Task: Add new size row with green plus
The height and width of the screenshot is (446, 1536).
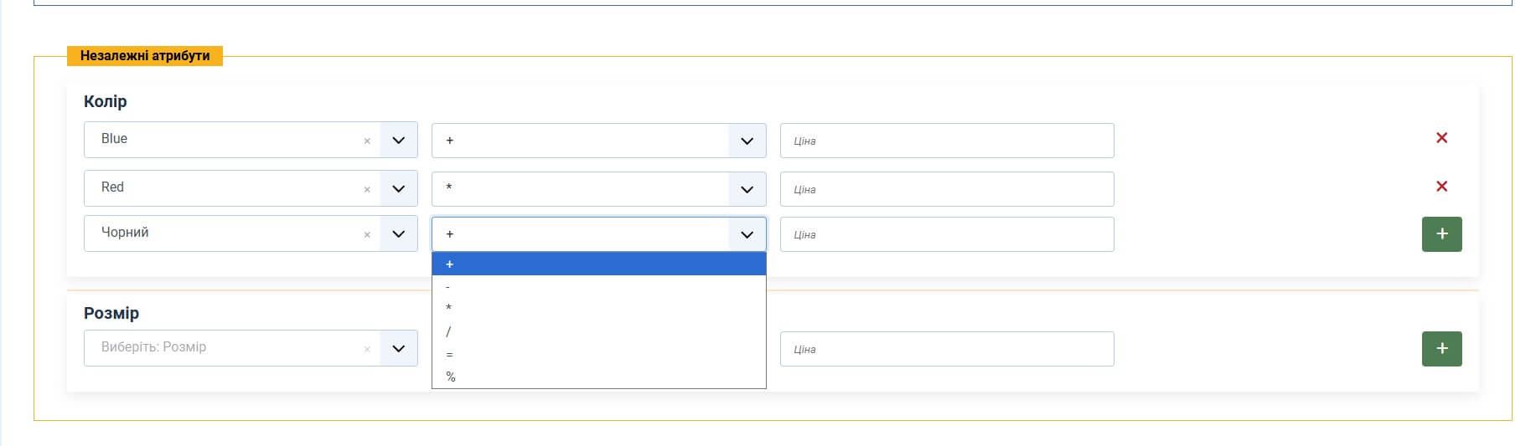Action: coord(1441,349)
